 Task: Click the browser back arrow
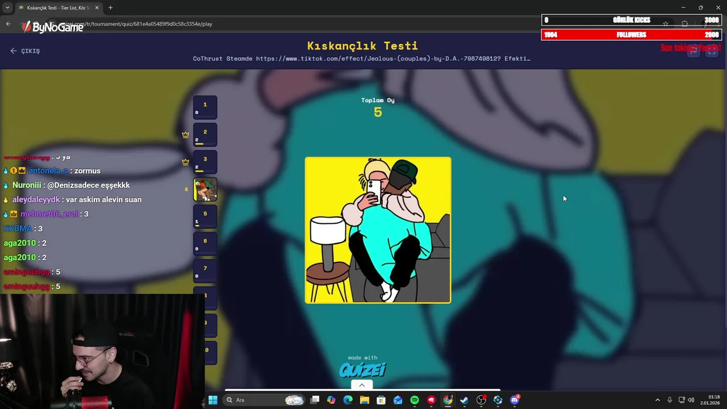coord(8,24)
